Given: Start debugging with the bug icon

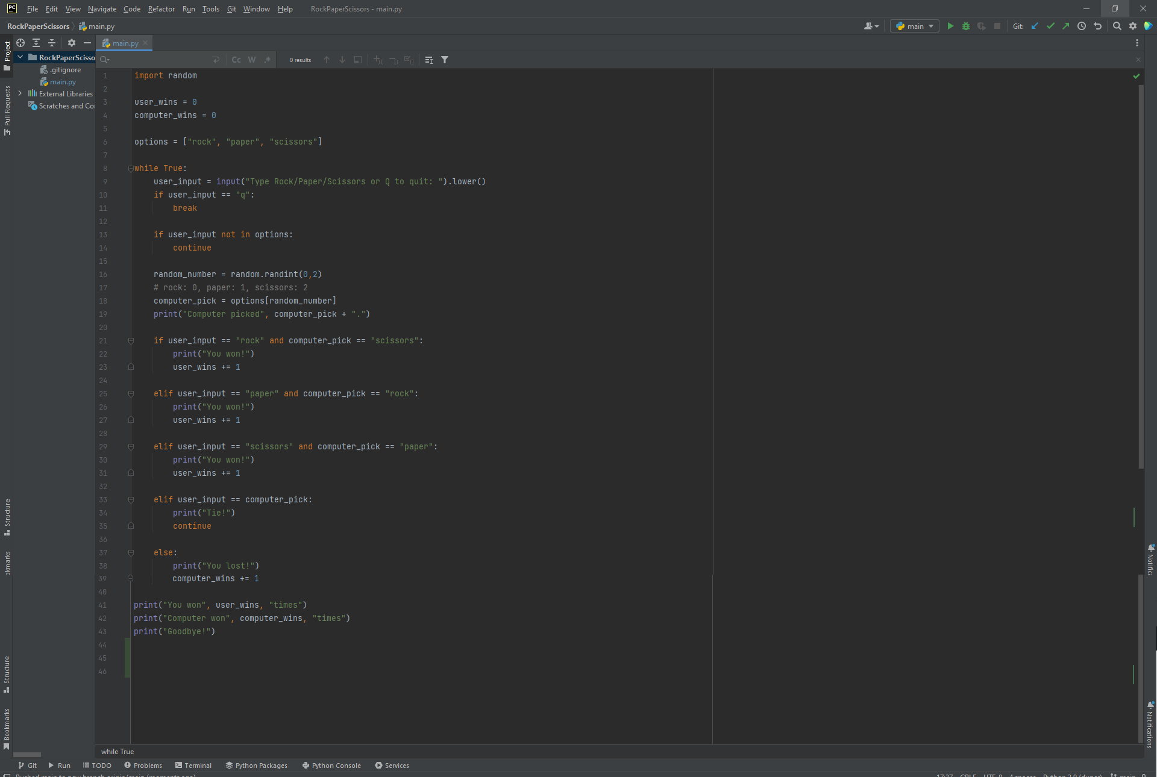Looking at the screenshot, I should (x=966, y=26).
